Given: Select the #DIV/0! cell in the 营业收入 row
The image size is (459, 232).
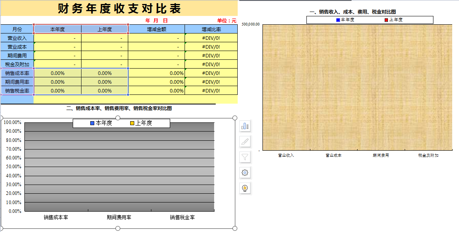Looking at the screenshot, I should point(211,38).
